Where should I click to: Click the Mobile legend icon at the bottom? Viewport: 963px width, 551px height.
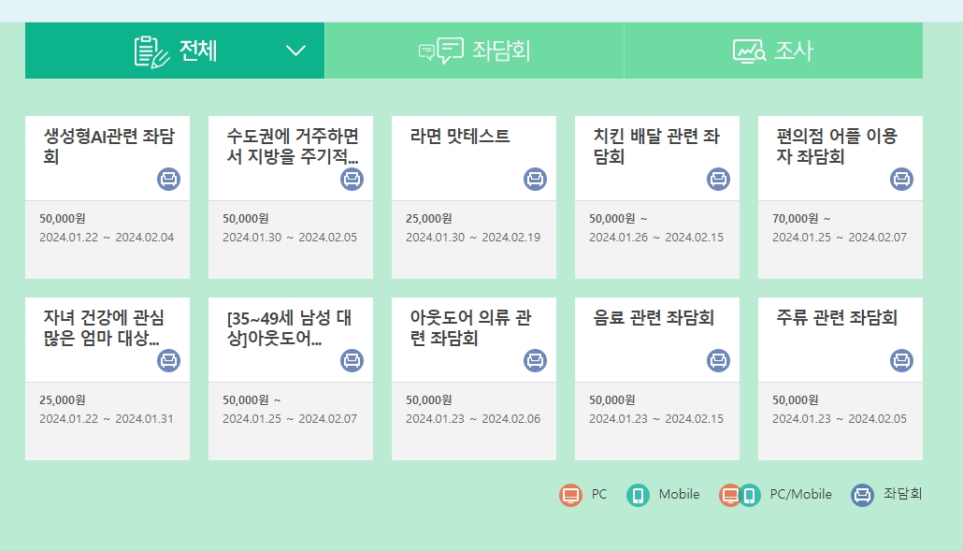(x=639, y=495)
